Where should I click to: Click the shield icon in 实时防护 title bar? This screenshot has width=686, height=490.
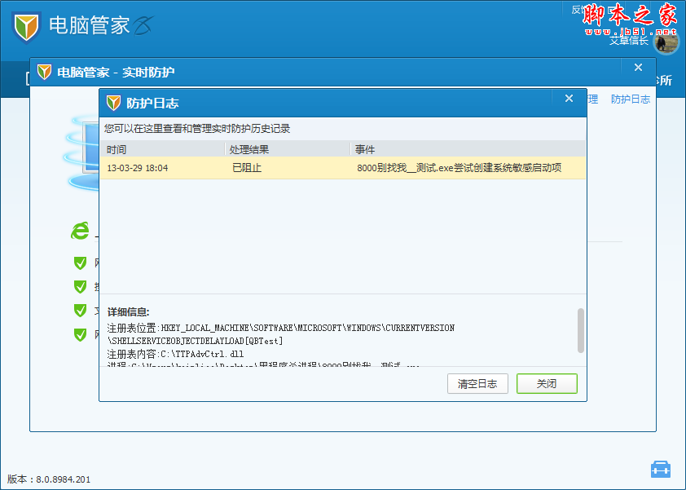click(44, 72)
